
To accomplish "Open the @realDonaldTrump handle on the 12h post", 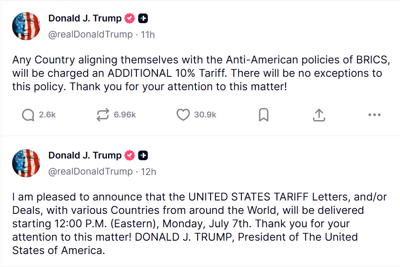I will point(90,171).
